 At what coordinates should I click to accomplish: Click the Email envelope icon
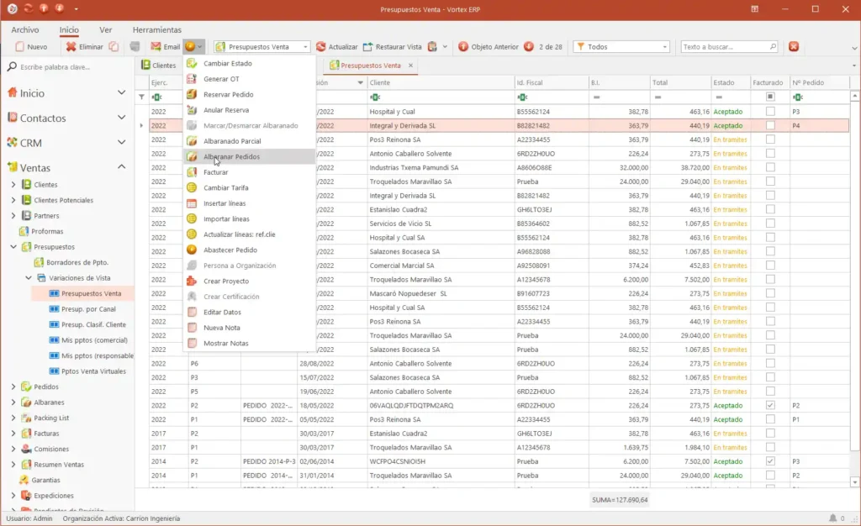[156, 46]
